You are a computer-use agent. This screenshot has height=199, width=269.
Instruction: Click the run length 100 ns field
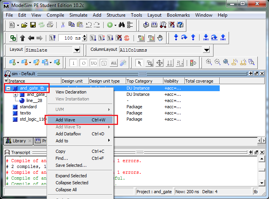point(70,38)
